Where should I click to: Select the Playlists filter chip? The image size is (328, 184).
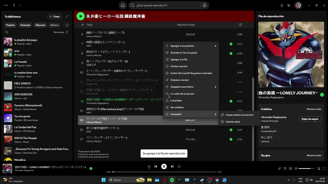pos(11,25)
